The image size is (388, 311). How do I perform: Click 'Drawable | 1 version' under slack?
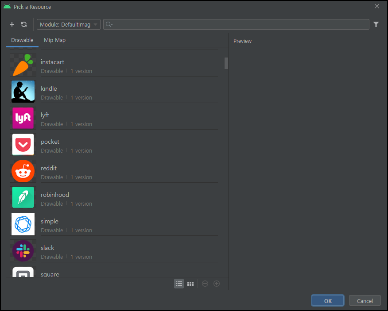click(x=66, y=257)
